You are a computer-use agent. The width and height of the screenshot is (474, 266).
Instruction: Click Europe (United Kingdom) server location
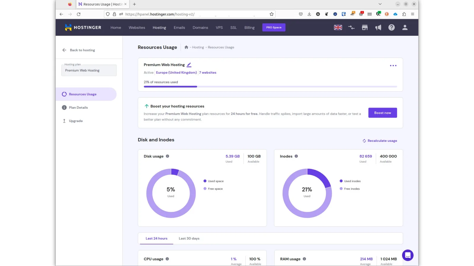pyautogui.click(x=176, y=72)
